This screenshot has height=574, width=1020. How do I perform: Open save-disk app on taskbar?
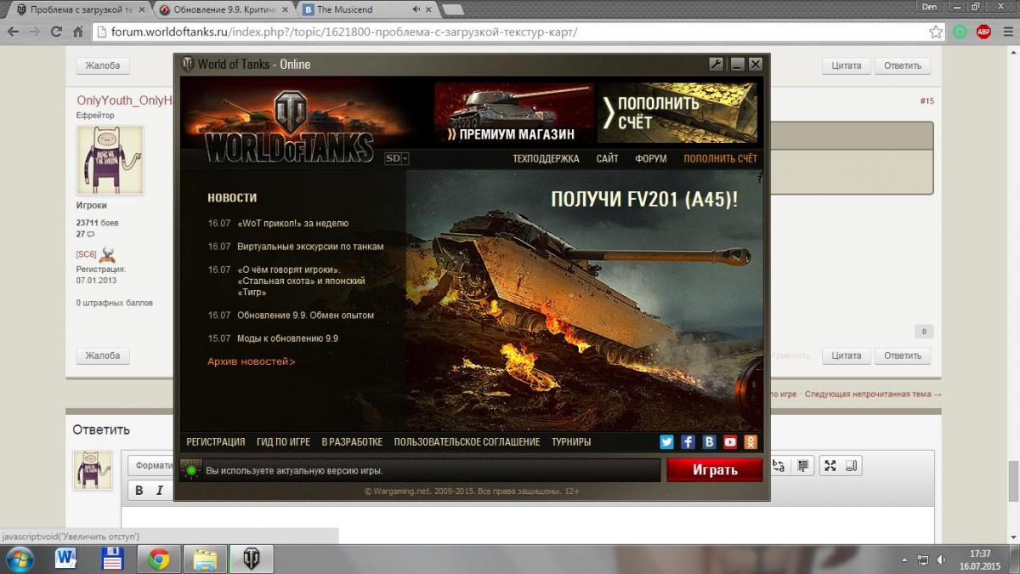click(x=112, y=559)
